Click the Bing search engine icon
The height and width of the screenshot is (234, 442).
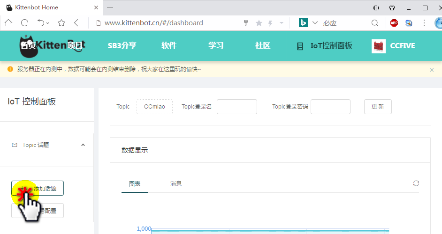pyautogui.click(x=303, y=23)
